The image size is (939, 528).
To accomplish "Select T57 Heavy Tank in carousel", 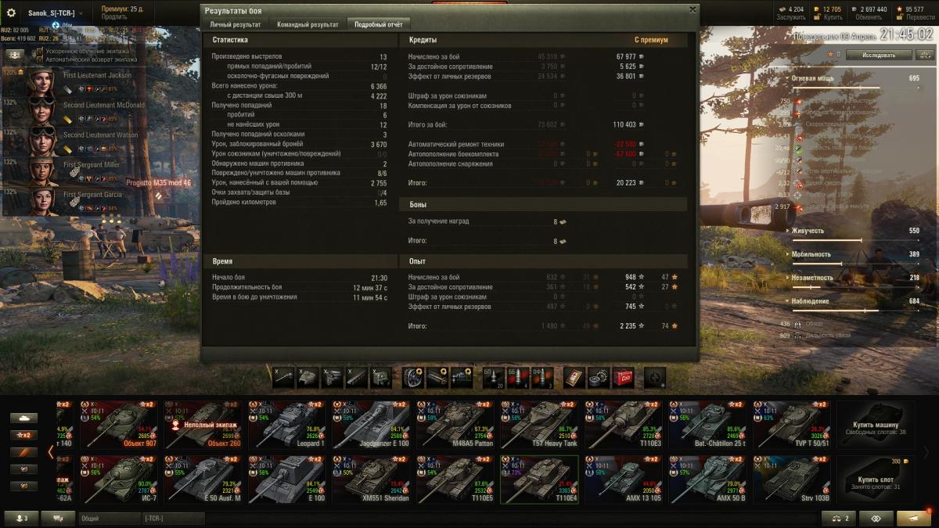I will 539,425.
